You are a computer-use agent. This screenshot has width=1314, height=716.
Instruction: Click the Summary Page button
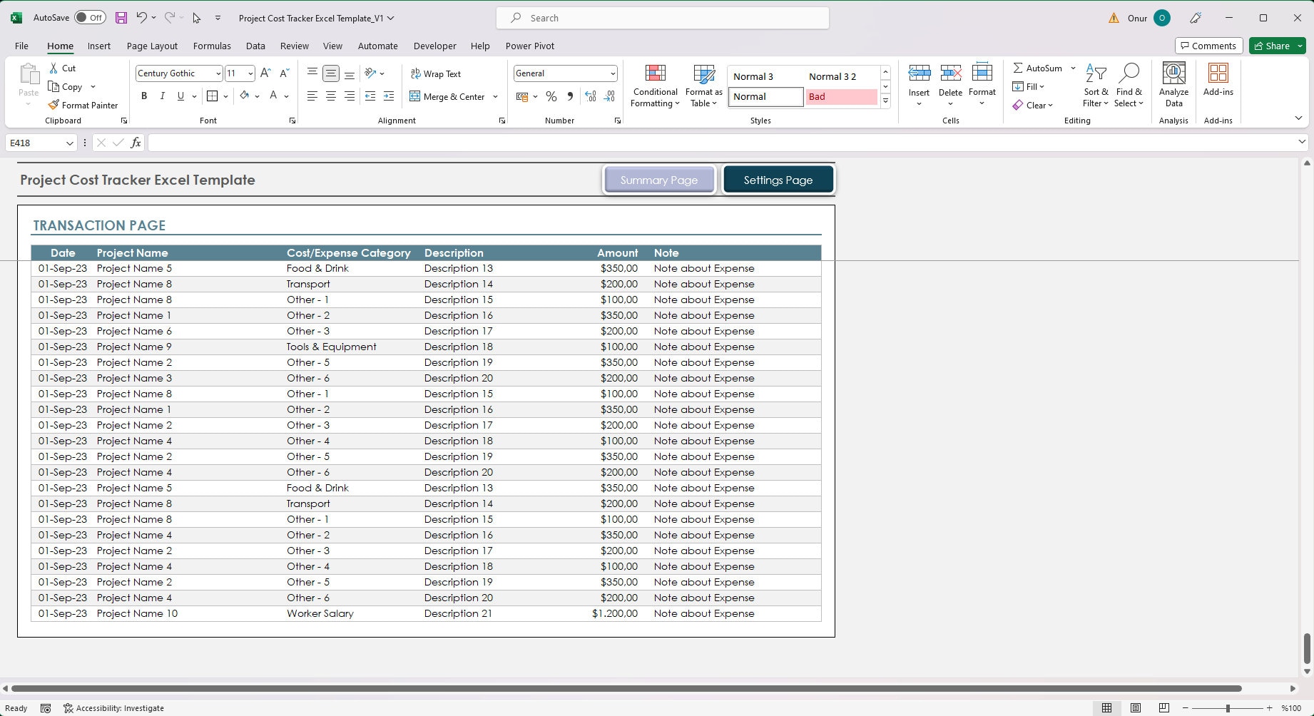click(x=659, y=179)
